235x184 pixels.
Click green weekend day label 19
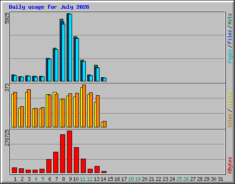click(x=138, y=179)
